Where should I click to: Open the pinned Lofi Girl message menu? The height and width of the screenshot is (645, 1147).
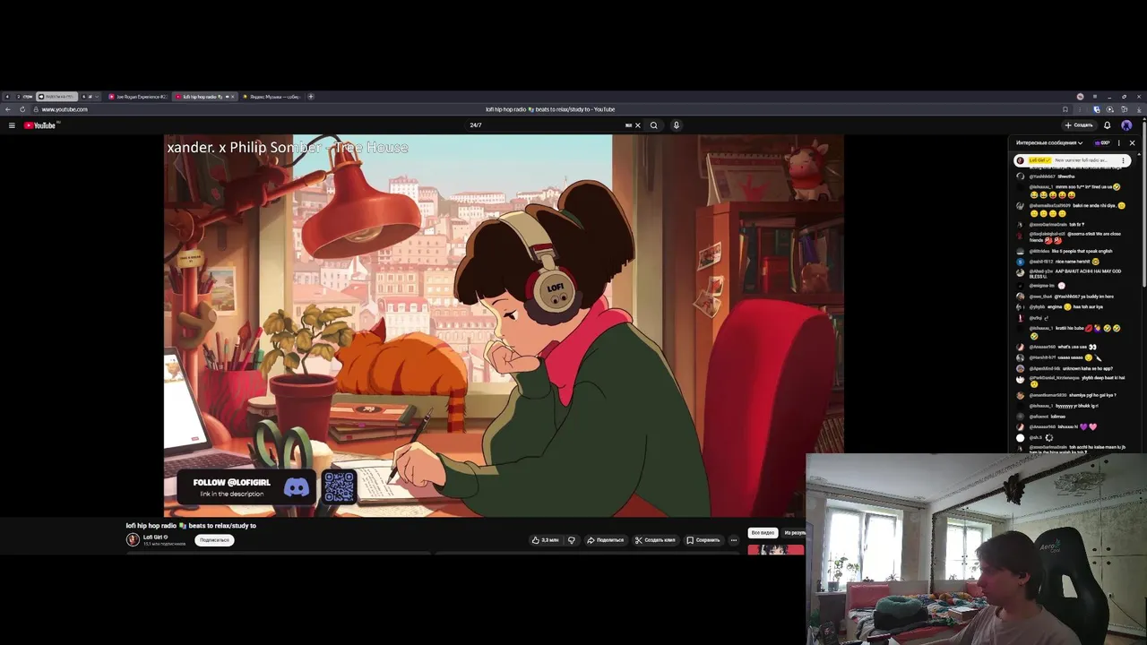click(1123, 160)
